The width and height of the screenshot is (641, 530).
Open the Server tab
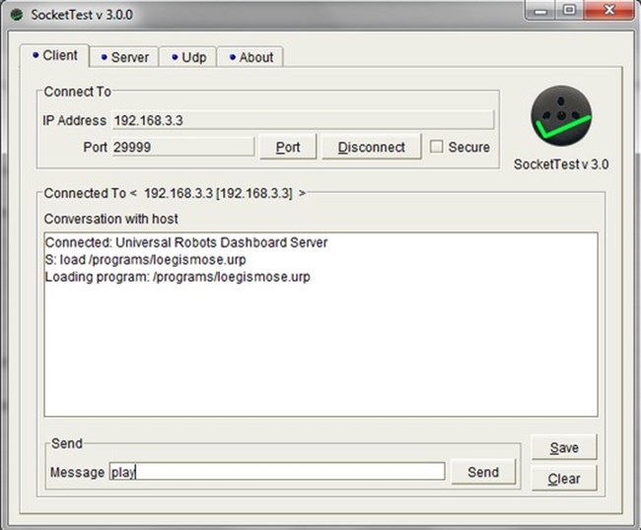(123, 57)
